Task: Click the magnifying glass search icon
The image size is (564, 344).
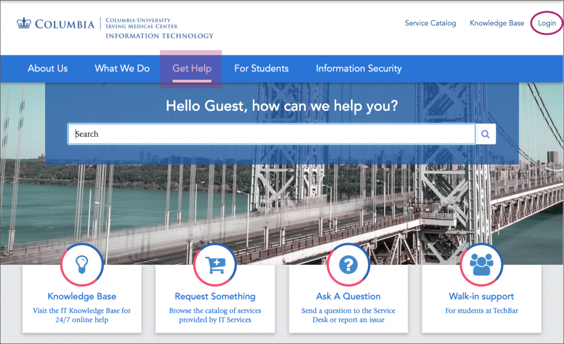Action: [485, 134]
